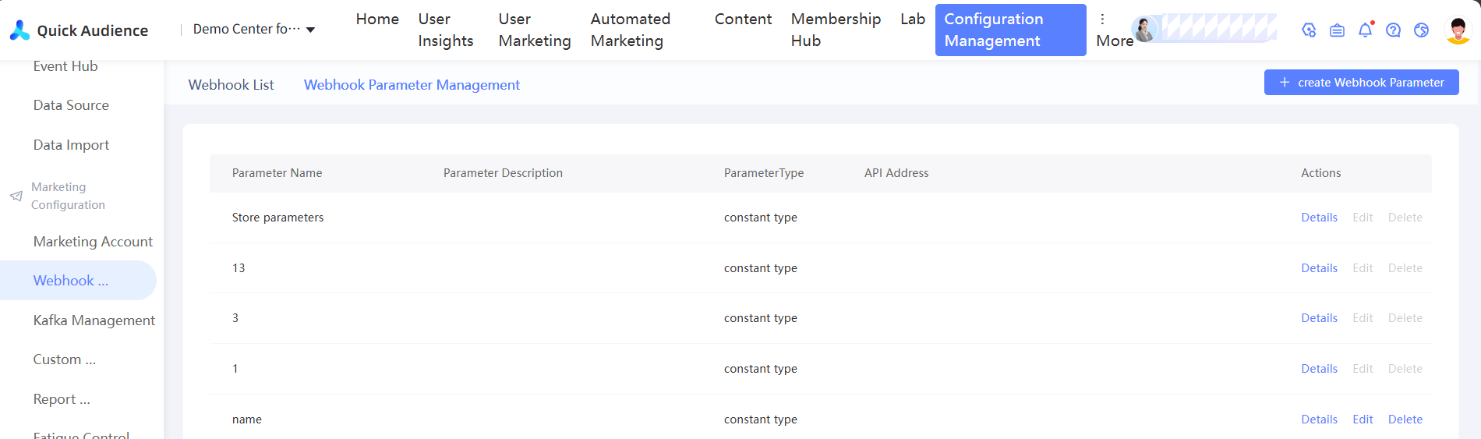The height and width of the screenshot is (439, 1481).
Task: Click the Quick Audience logo icon
Action: tap(19, 30)
